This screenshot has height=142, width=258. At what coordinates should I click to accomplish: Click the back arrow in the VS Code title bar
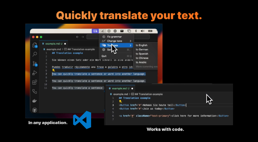tap(77, 37)
